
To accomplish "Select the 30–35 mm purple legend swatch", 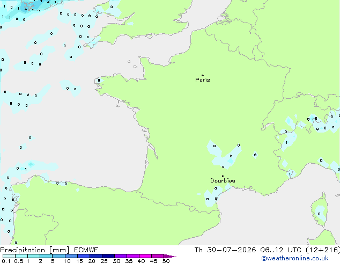I will click(121, 256).
